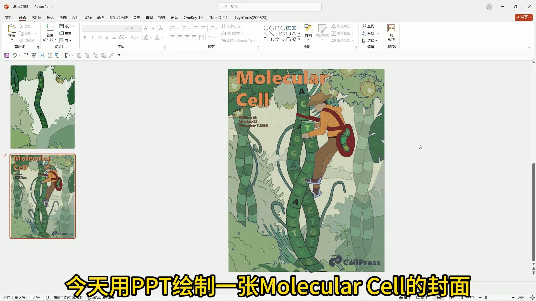Toggle Underline formatting

(99, 37)
